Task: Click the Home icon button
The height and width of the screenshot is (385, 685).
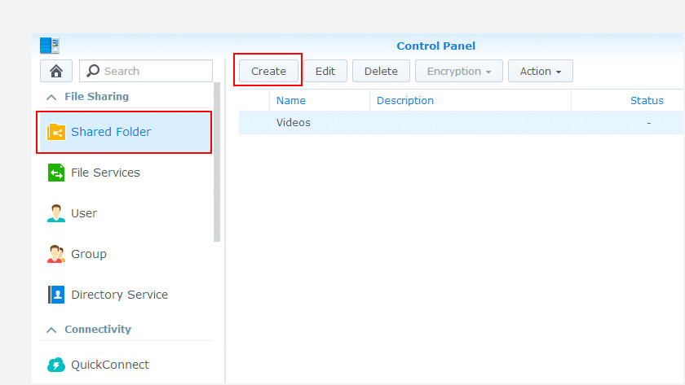Action: pyautogui.click(x=56, y=71)
